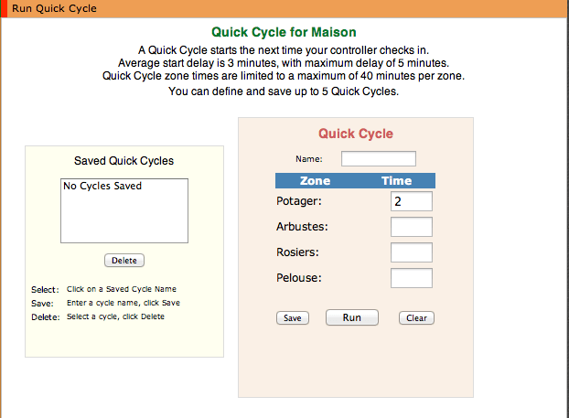Click the Saved Quick Cycles heading

click(x=123, y=161)
